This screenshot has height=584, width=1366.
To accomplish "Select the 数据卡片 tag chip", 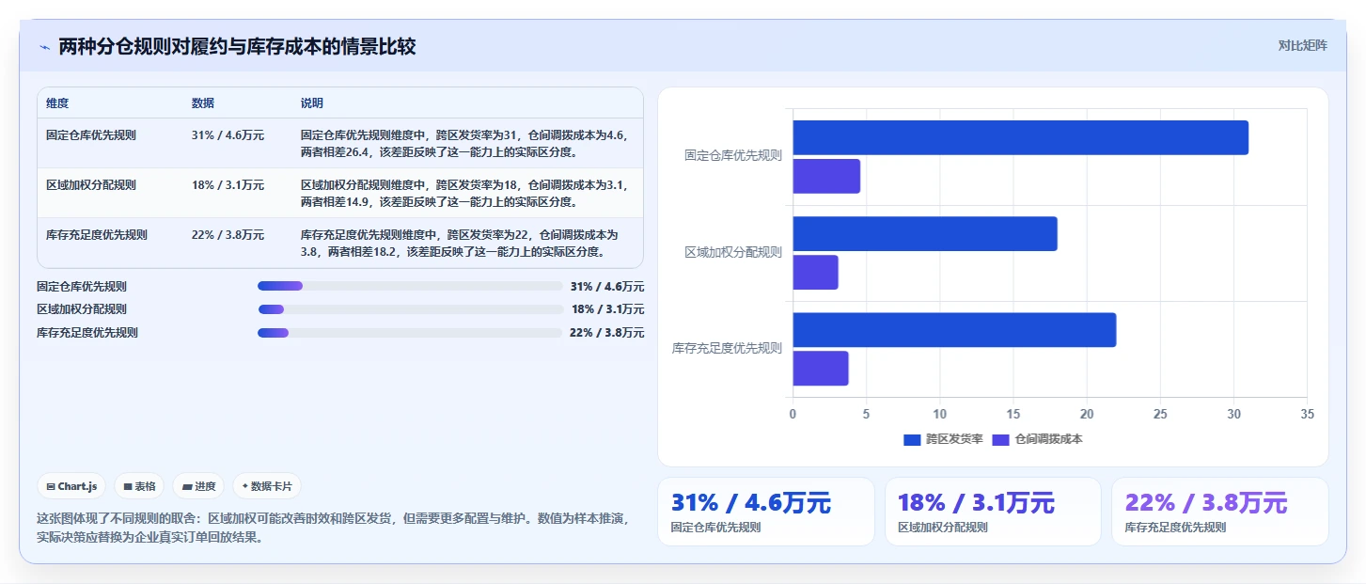I will 267,486.
